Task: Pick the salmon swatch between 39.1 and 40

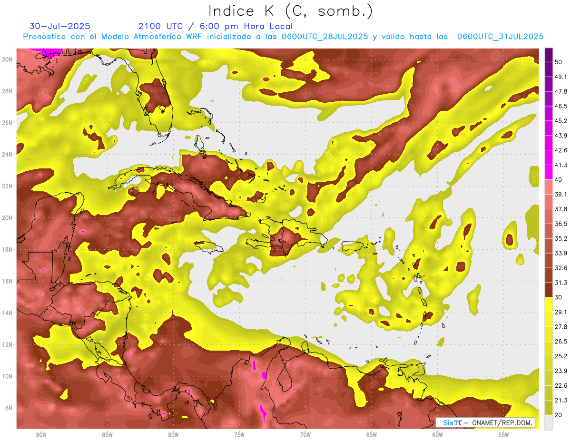Action: (549, 187)
